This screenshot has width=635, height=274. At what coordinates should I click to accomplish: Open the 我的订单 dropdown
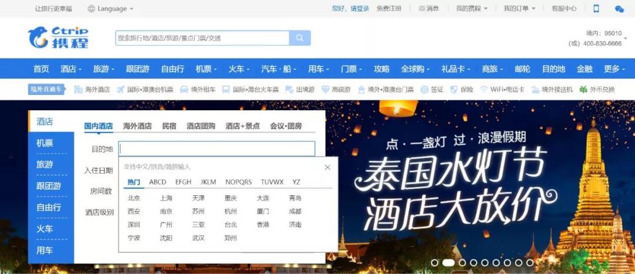coord(520,8)
